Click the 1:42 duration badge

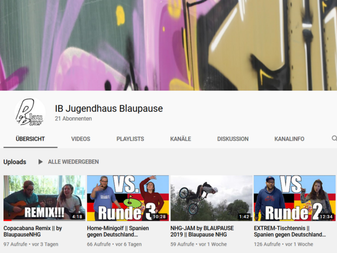244,216
